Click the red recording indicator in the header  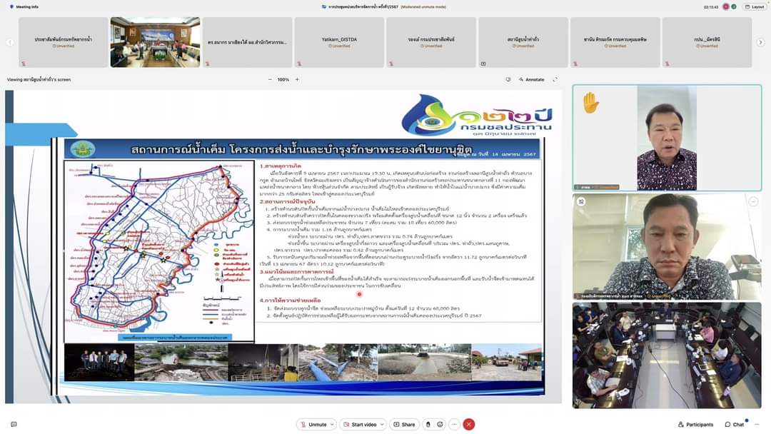(726, 7)
